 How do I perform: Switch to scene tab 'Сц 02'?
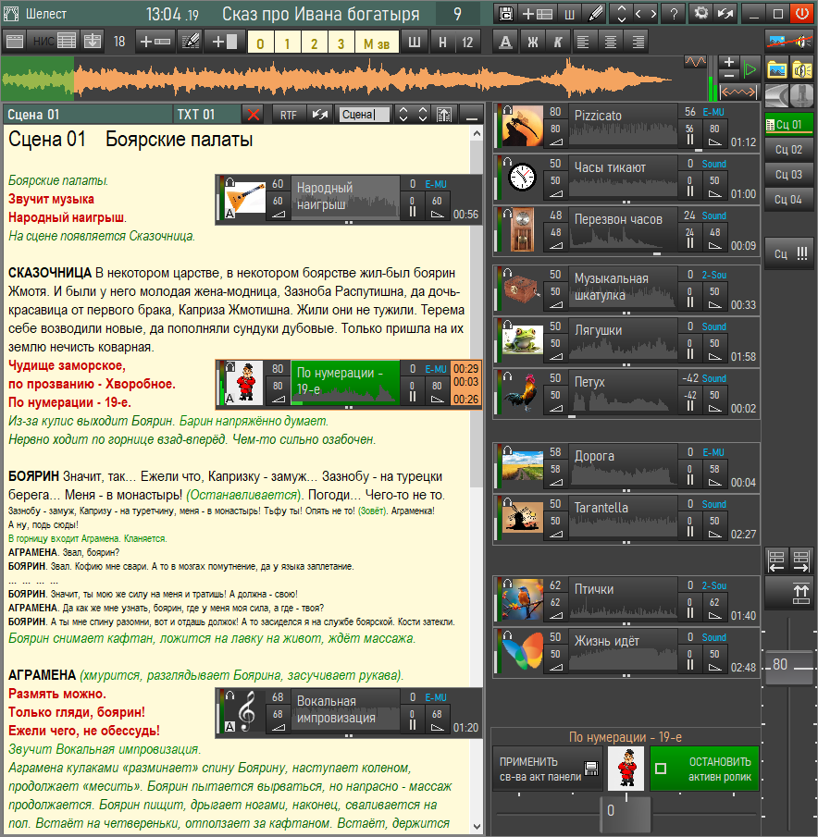788,150
